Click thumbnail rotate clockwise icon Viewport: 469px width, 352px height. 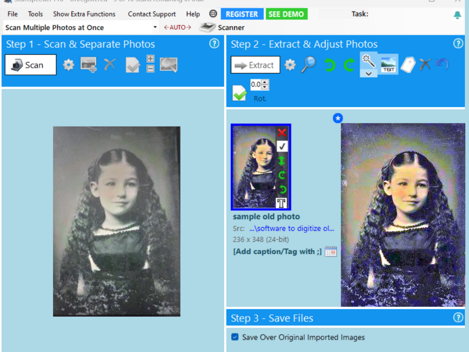[282, 175]
